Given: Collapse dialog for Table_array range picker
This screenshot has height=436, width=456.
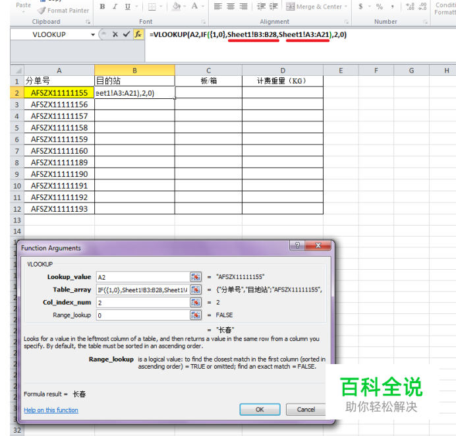Looking at the screenshot, I should pos(196,290).
